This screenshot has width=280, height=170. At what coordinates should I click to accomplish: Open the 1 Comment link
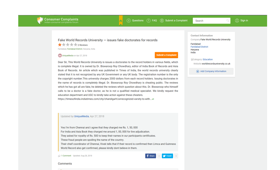click(x=66, y=156)
